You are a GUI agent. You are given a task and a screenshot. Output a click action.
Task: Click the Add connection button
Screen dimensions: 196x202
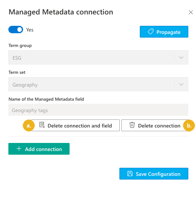point(39,149)
